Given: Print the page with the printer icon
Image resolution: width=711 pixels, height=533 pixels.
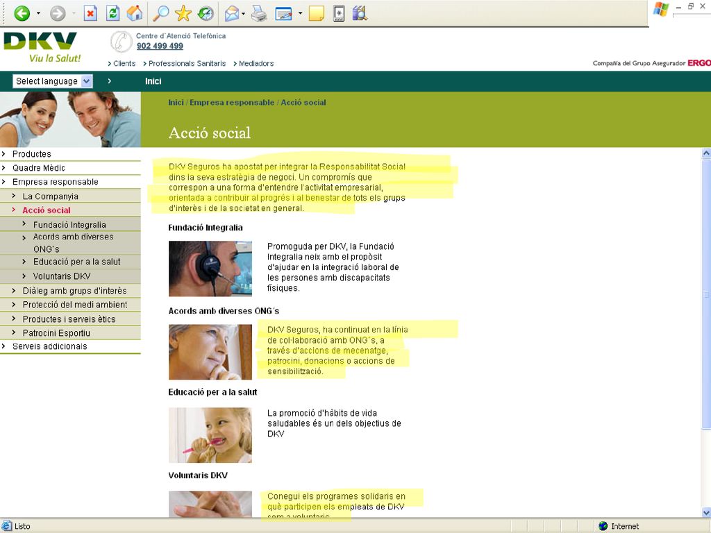Looking at the screenshot, I should point(259,14).
